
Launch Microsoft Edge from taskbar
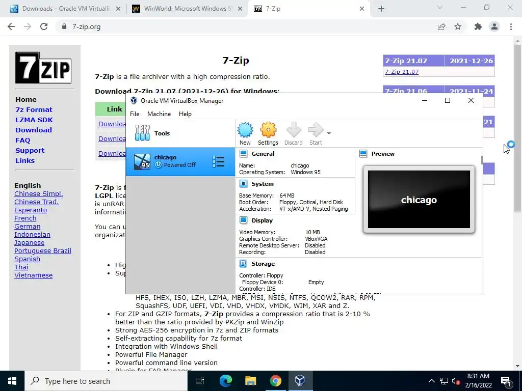226,381
